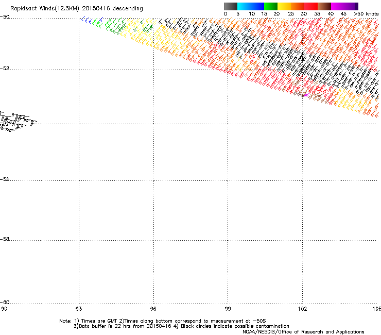Click 'NOAA/NESDIS/Office of Research and Applications' credit
The image size is (381, 335).
(x=303, y=332)
